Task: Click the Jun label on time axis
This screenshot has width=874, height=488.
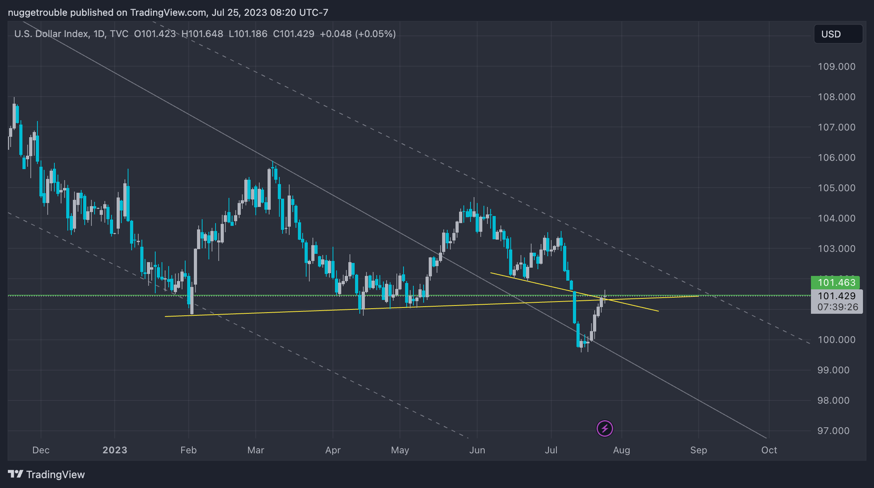Action: 477,450
